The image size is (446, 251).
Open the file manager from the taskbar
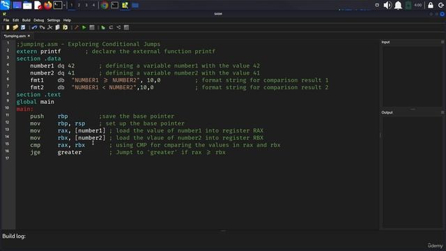[27, 5]
